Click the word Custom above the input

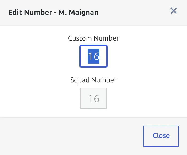point(80,38)
